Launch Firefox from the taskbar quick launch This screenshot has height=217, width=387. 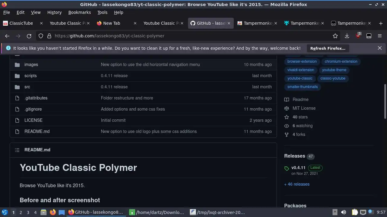tap(53, 212)
